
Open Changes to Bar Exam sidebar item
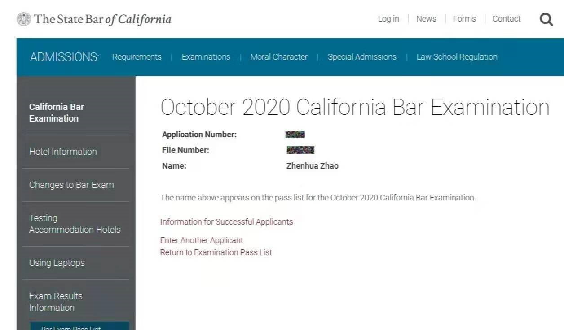pos(71,185)
